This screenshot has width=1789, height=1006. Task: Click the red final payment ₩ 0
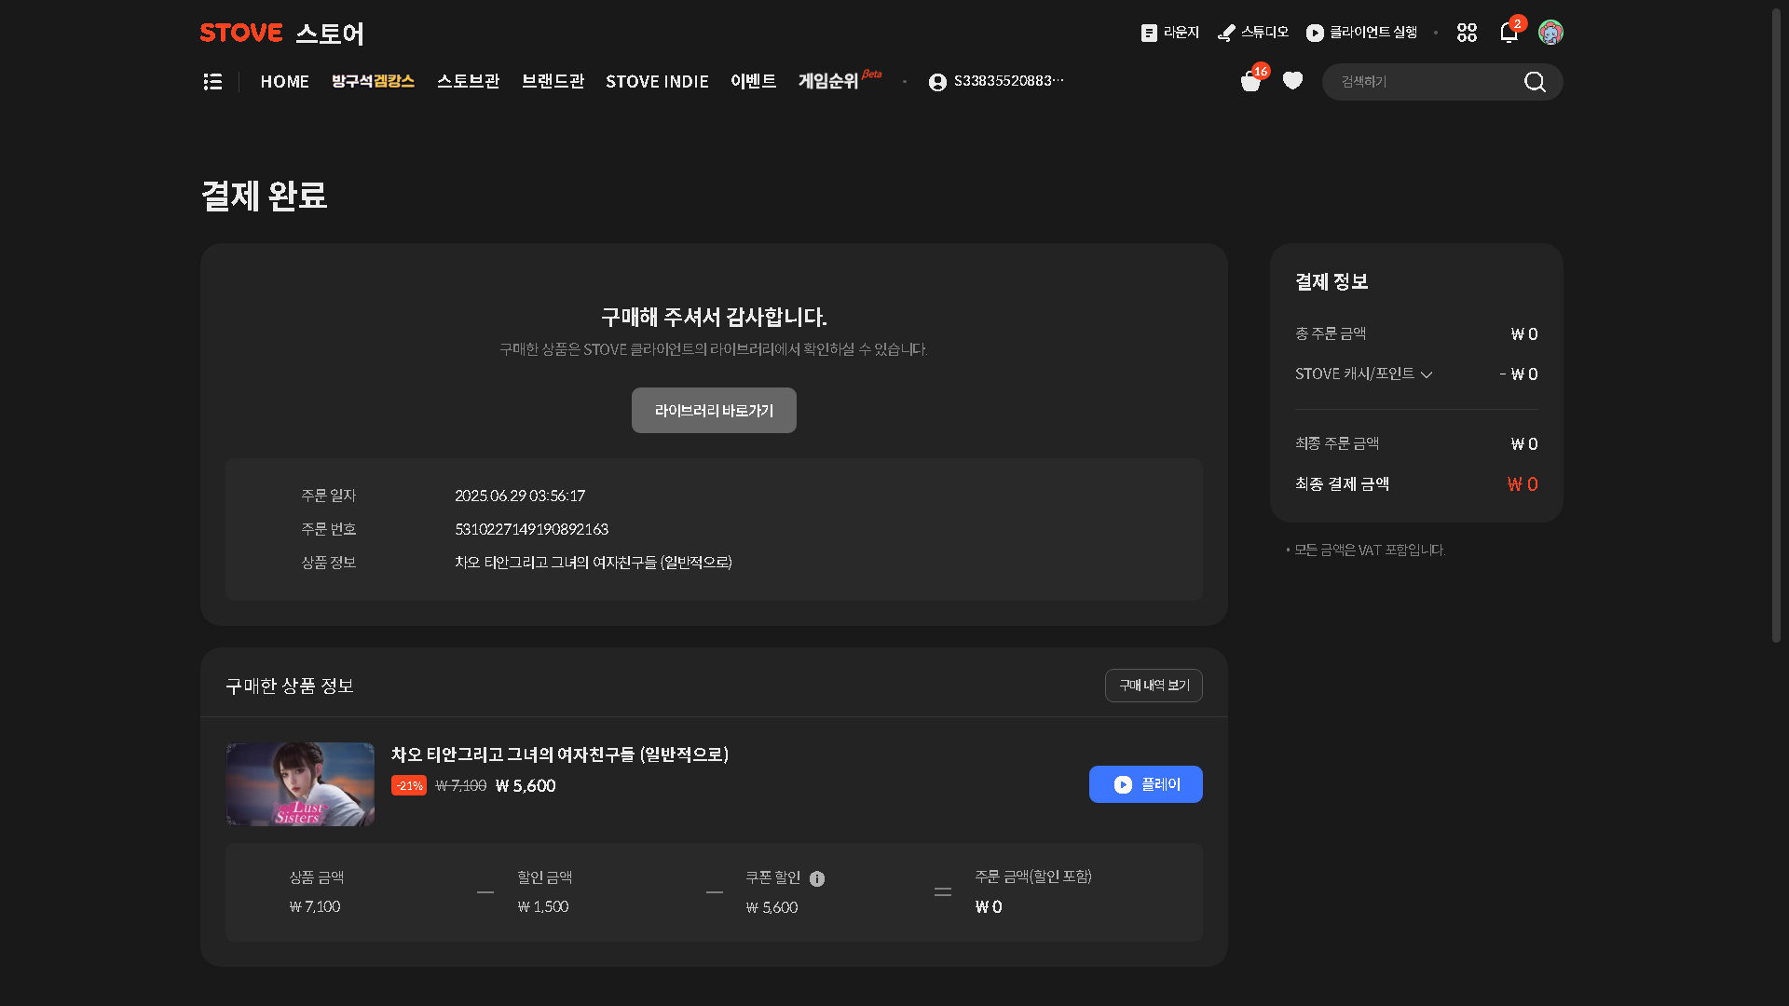[1523, 484]
